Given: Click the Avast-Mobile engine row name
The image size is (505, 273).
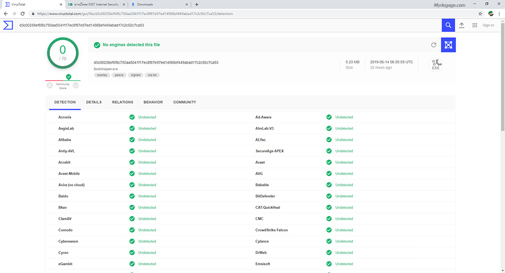Looking at the screenshot, I should click(x=69, y=174).
